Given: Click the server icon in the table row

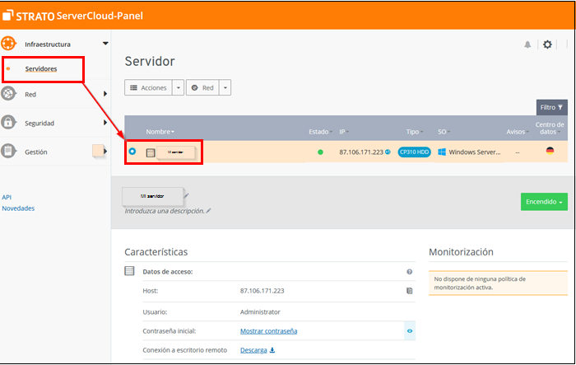Looking at the screenshot, I should (151, 152).
